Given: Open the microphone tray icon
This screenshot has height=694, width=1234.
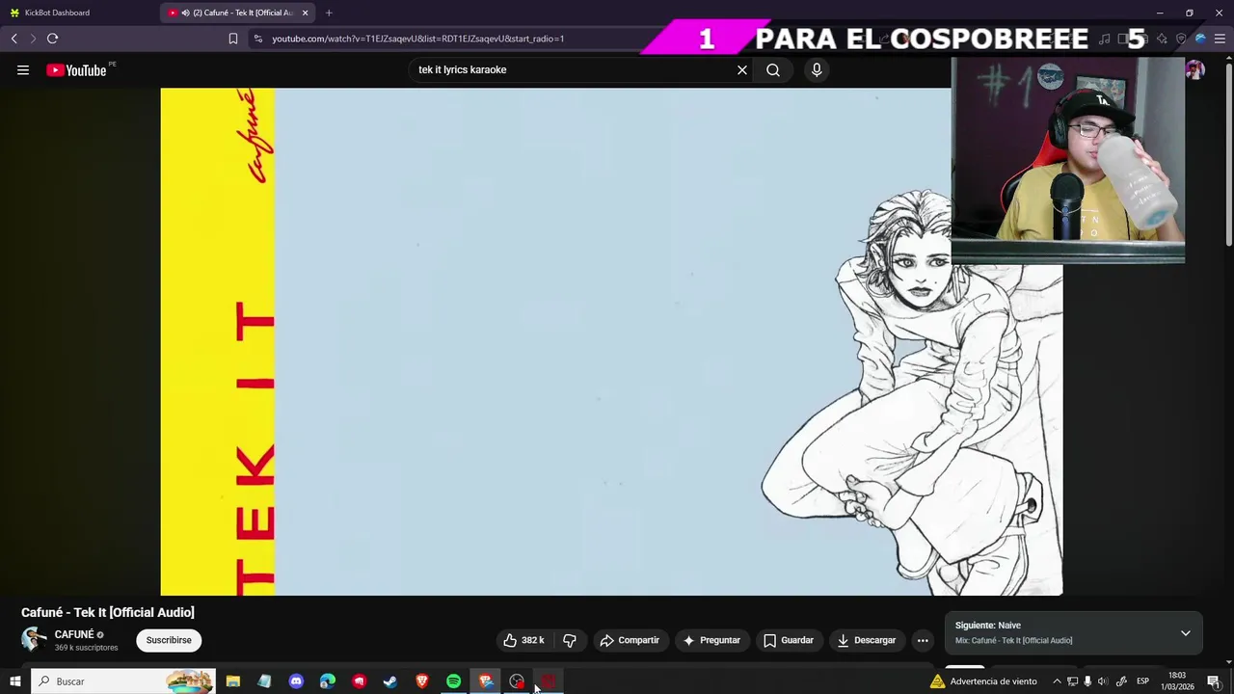Looking at the screenshot, I should click(x=1087, y=681).
